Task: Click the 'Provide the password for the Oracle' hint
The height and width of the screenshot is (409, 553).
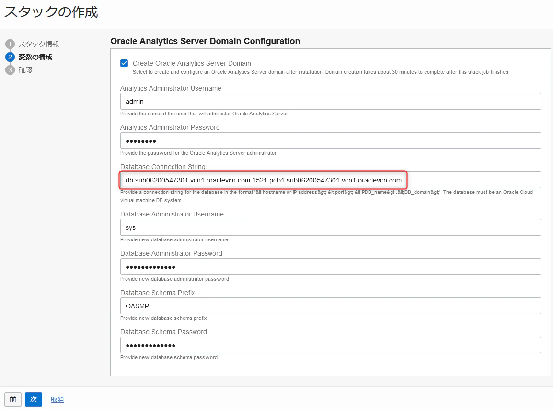Action: [198, 153]
